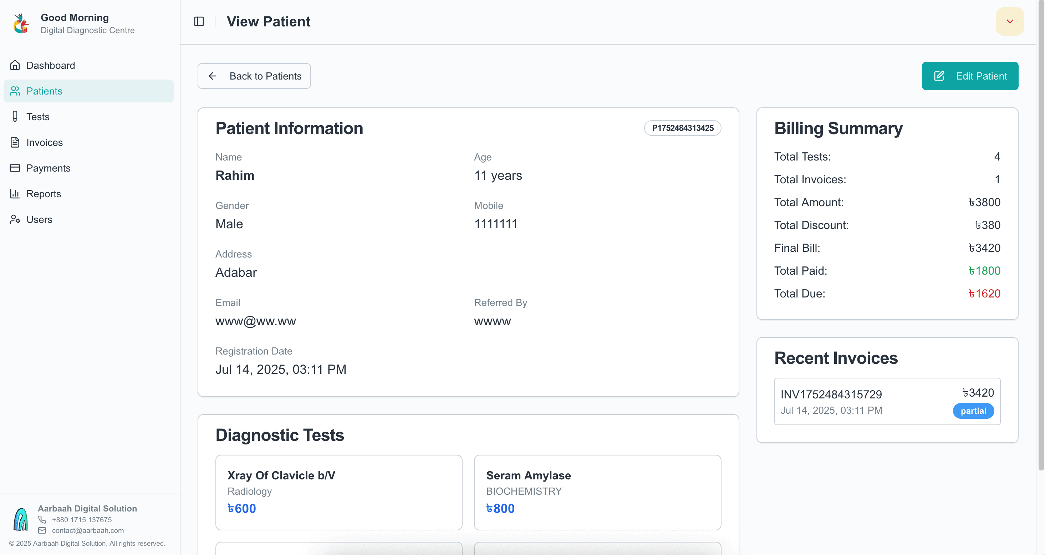Select Patients in sidebar
1045x555 pixels.
tap(89, 91)
